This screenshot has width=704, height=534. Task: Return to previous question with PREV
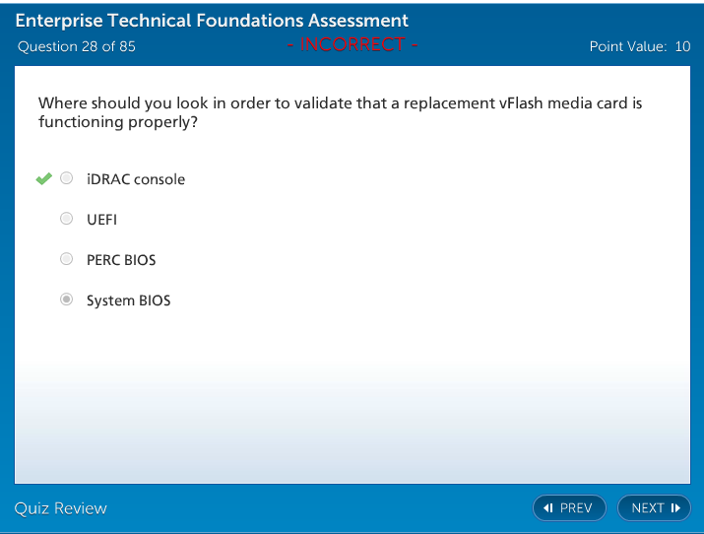569,508
